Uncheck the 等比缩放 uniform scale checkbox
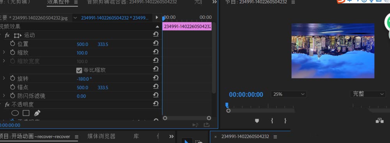390x143 pixels. pyautogui.click(x=79, y=70)
